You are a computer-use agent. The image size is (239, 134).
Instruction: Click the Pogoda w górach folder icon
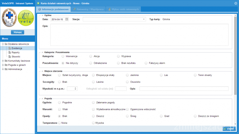pos(6,65)
